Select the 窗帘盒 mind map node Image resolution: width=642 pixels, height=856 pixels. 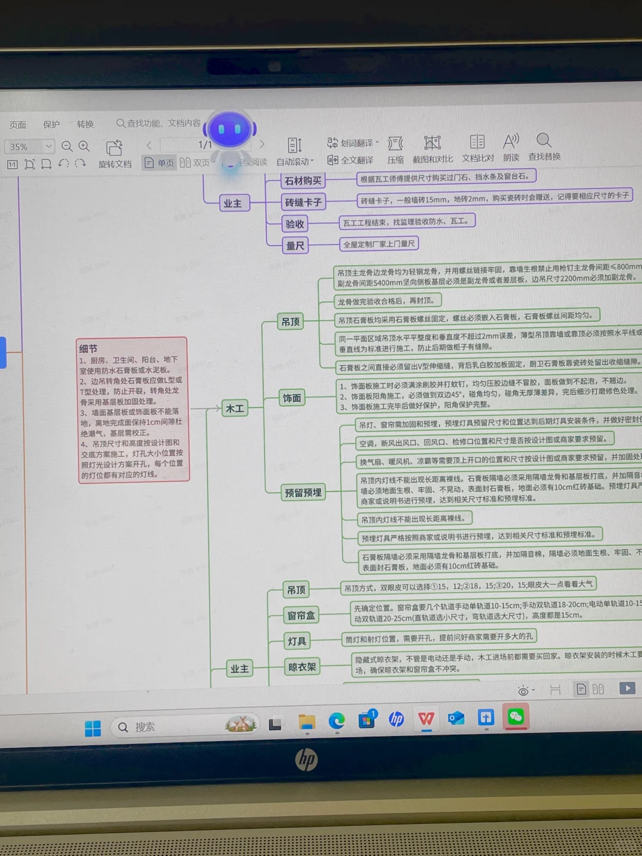point(301,615)
